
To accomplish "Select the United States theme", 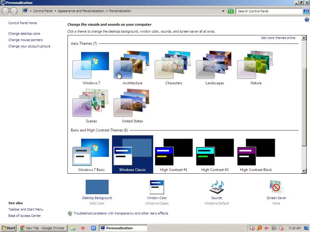I will tap(132, 106).
